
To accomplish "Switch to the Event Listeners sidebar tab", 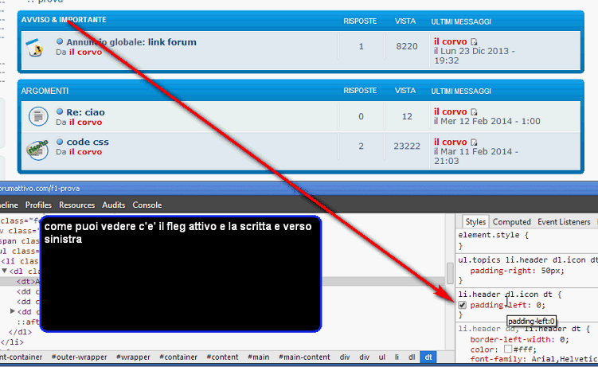I will [x=564, y=222].
